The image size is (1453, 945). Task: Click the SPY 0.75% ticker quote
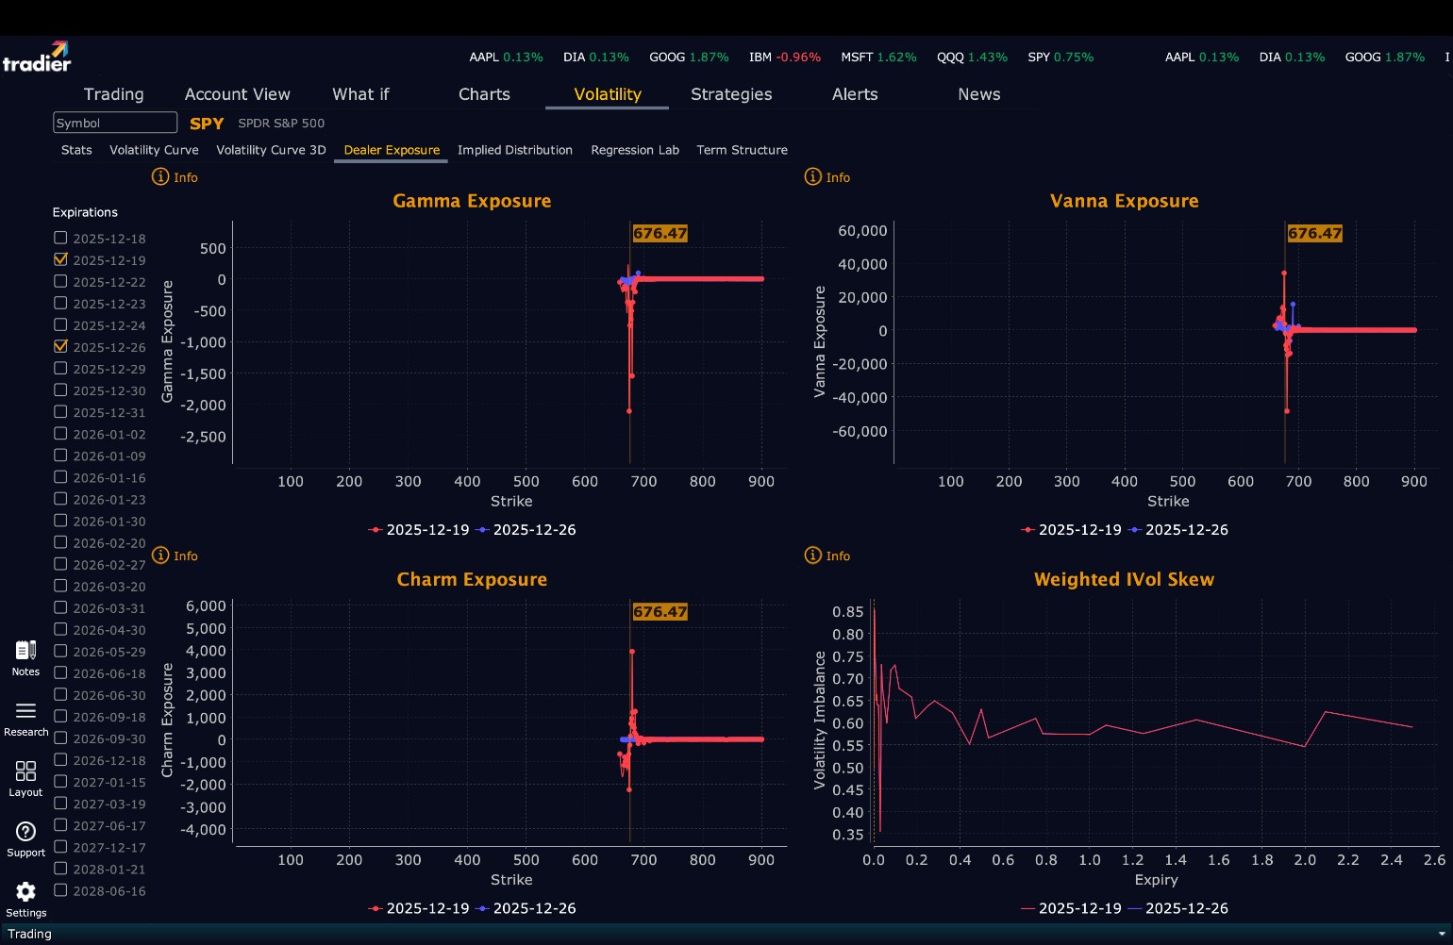tap(1061, 58)
